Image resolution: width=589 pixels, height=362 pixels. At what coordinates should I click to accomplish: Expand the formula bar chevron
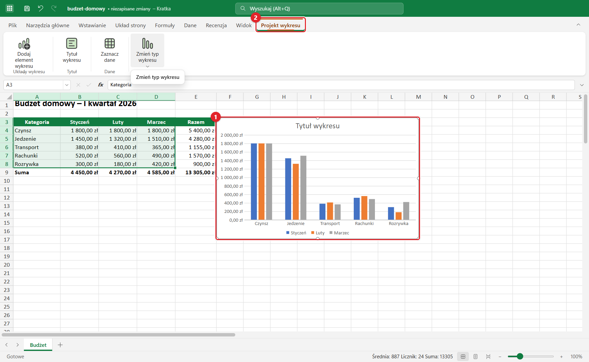[582, 85]
